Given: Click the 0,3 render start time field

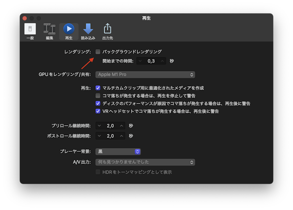Looking at the screenshot, I should point(151,61).
